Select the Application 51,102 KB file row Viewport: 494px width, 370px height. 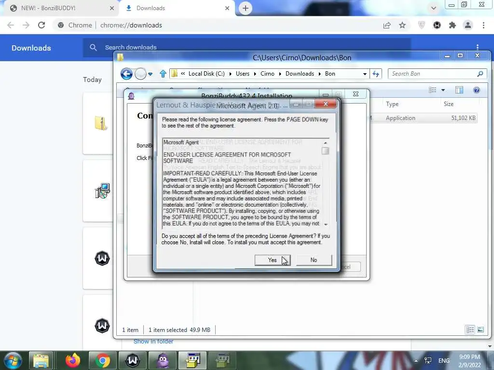tap(424, 118)
